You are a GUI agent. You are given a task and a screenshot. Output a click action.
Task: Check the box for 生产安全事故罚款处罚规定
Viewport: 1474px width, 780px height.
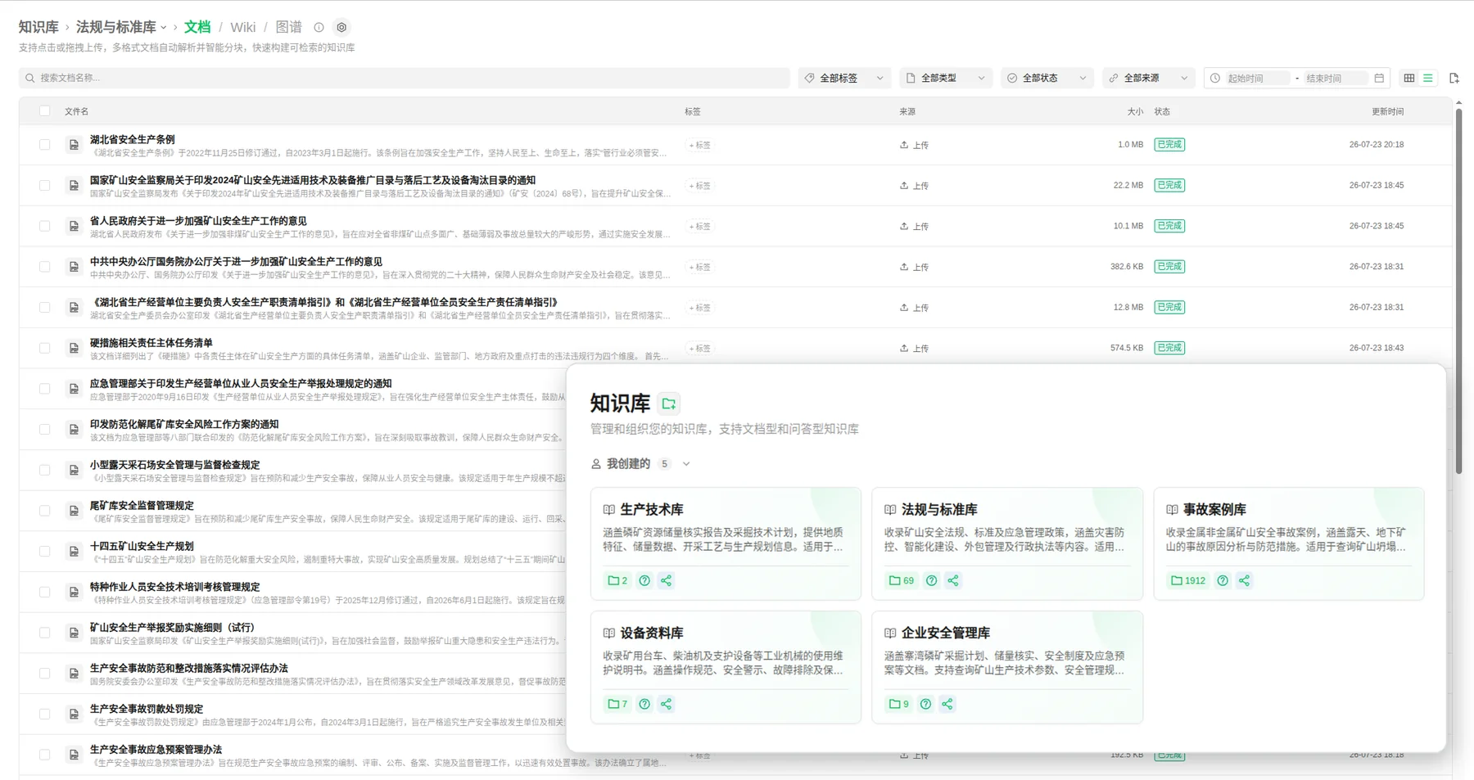45,714
